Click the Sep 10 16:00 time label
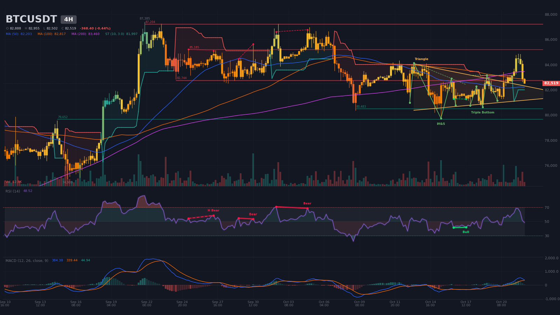 point(5,303)
